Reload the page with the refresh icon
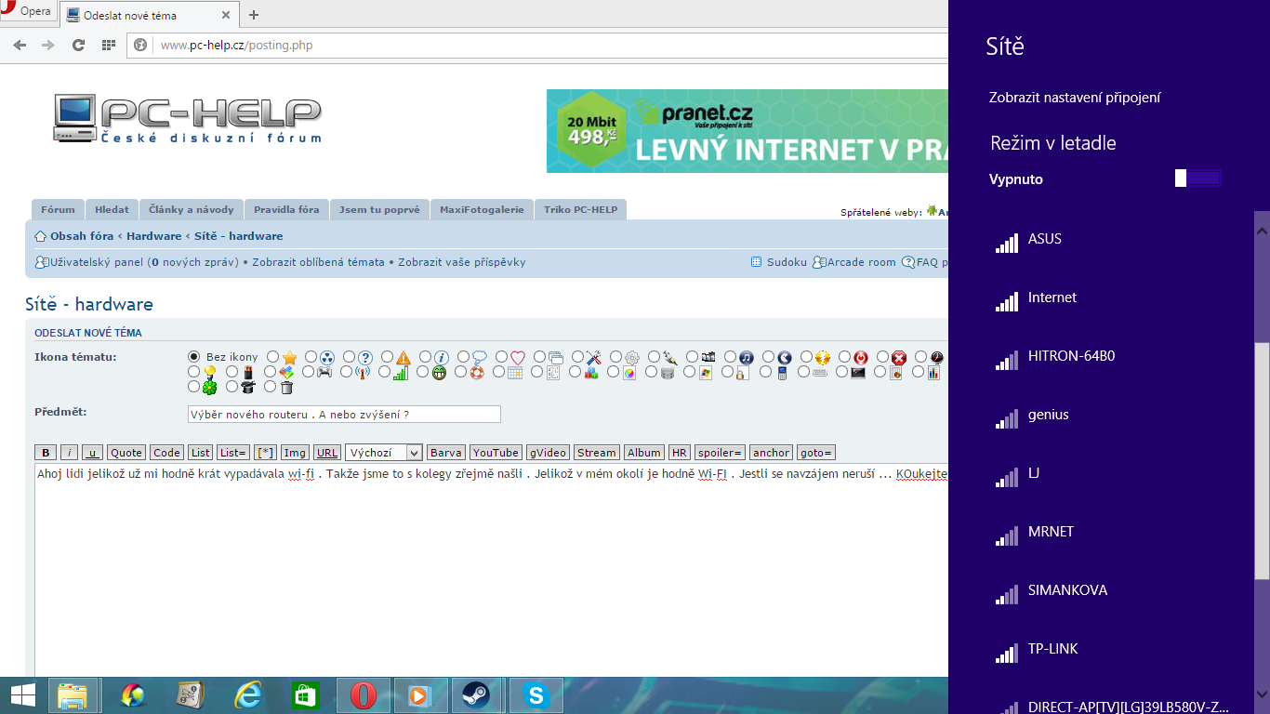 [79, 45]
